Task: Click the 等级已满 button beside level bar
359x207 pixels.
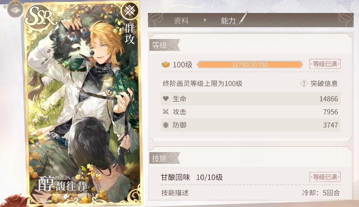Action: coord(325,64)
